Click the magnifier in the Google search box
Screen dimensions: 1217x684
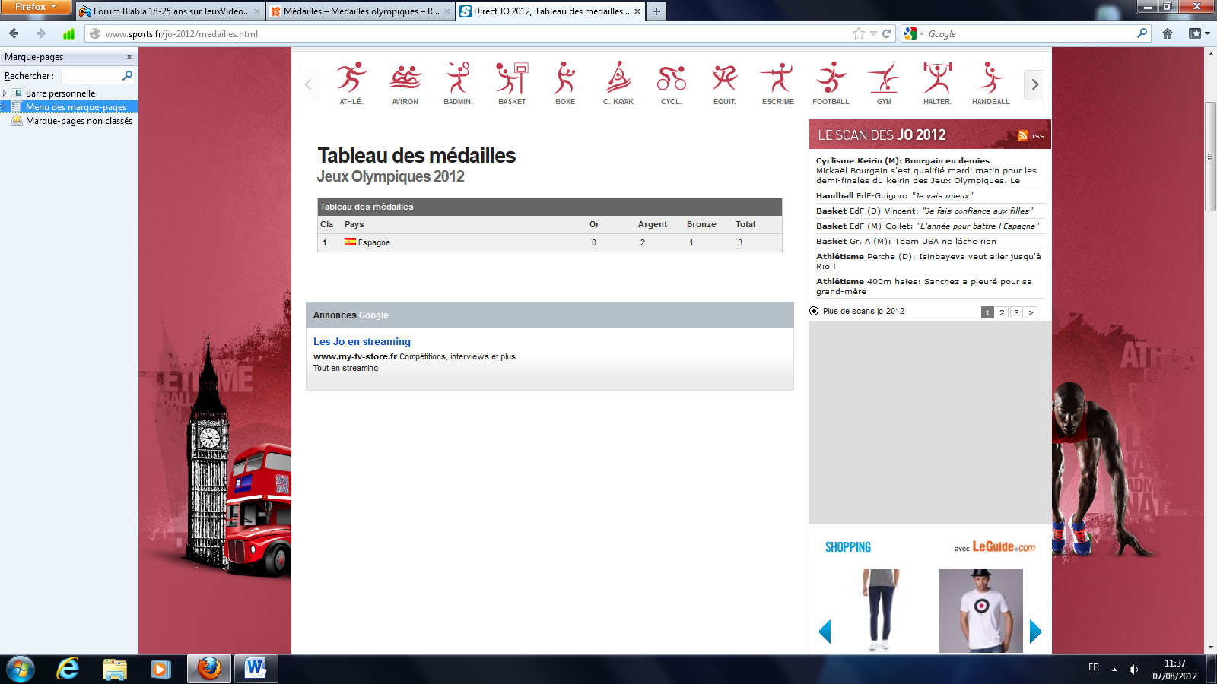pyautogui.click(x=1142, y=33)
